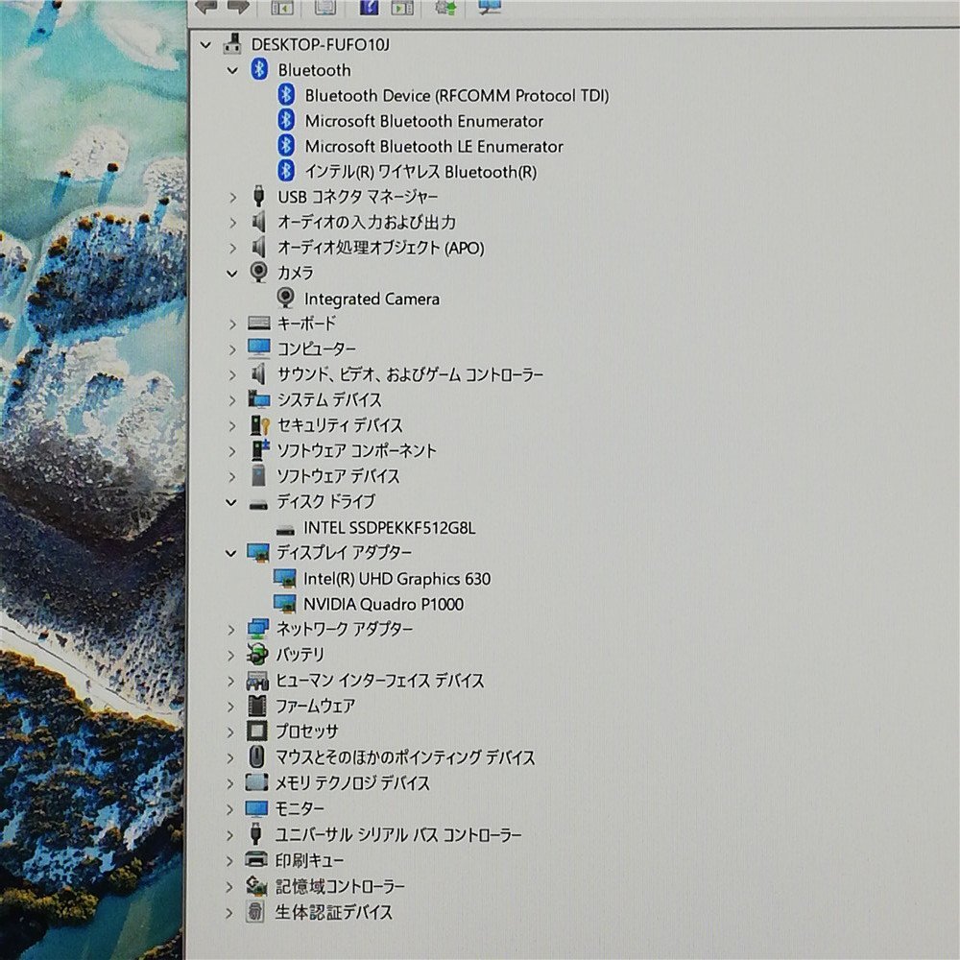
Task: Select サウンド、ビデオ、およびゲーム コントローラー row
Action: pyautogui.click(x=410, y=374)
